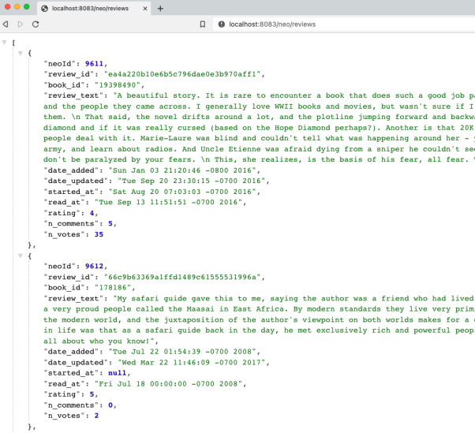This screenshot has width=475, height=433.
Task: Click read_at "Fri Jul 18 00:00:00 -0700 2008"
Action: point(168,383)
